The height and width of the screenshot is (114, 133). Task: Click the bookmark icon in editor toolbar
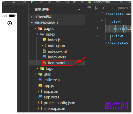point(97,8)
